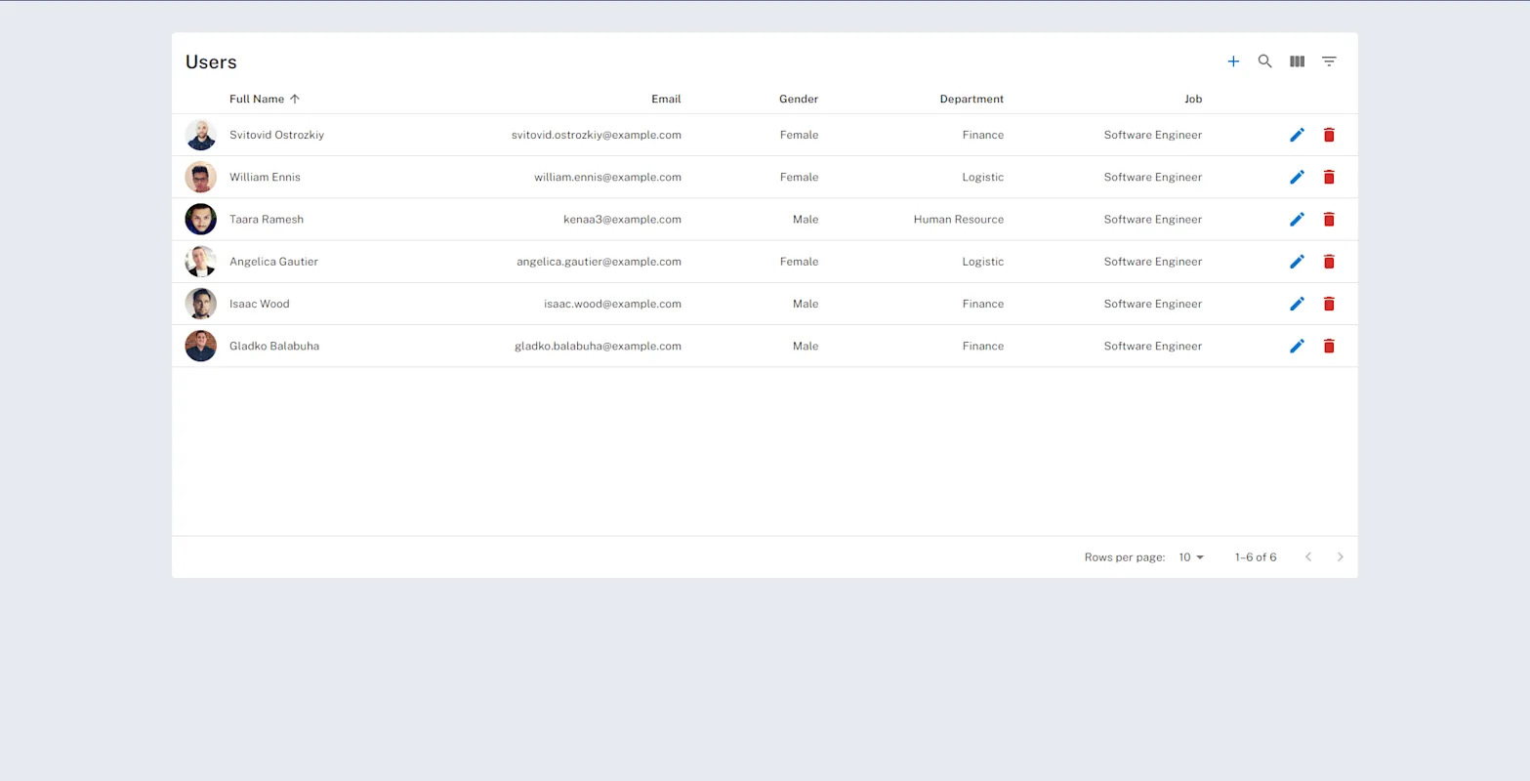The width and height of the screenshot is (1530, 781).
Task: Sort by Email column header
Action: click(666, 99)
